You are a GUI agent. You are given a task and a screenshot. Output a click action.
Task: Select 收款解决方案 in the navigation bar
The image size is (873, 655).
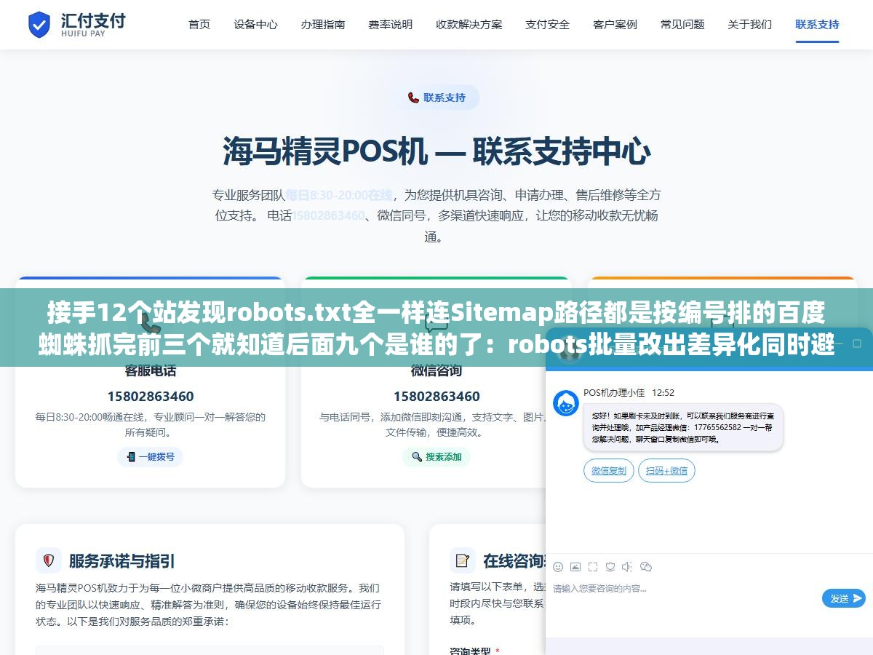click(469, 25)
